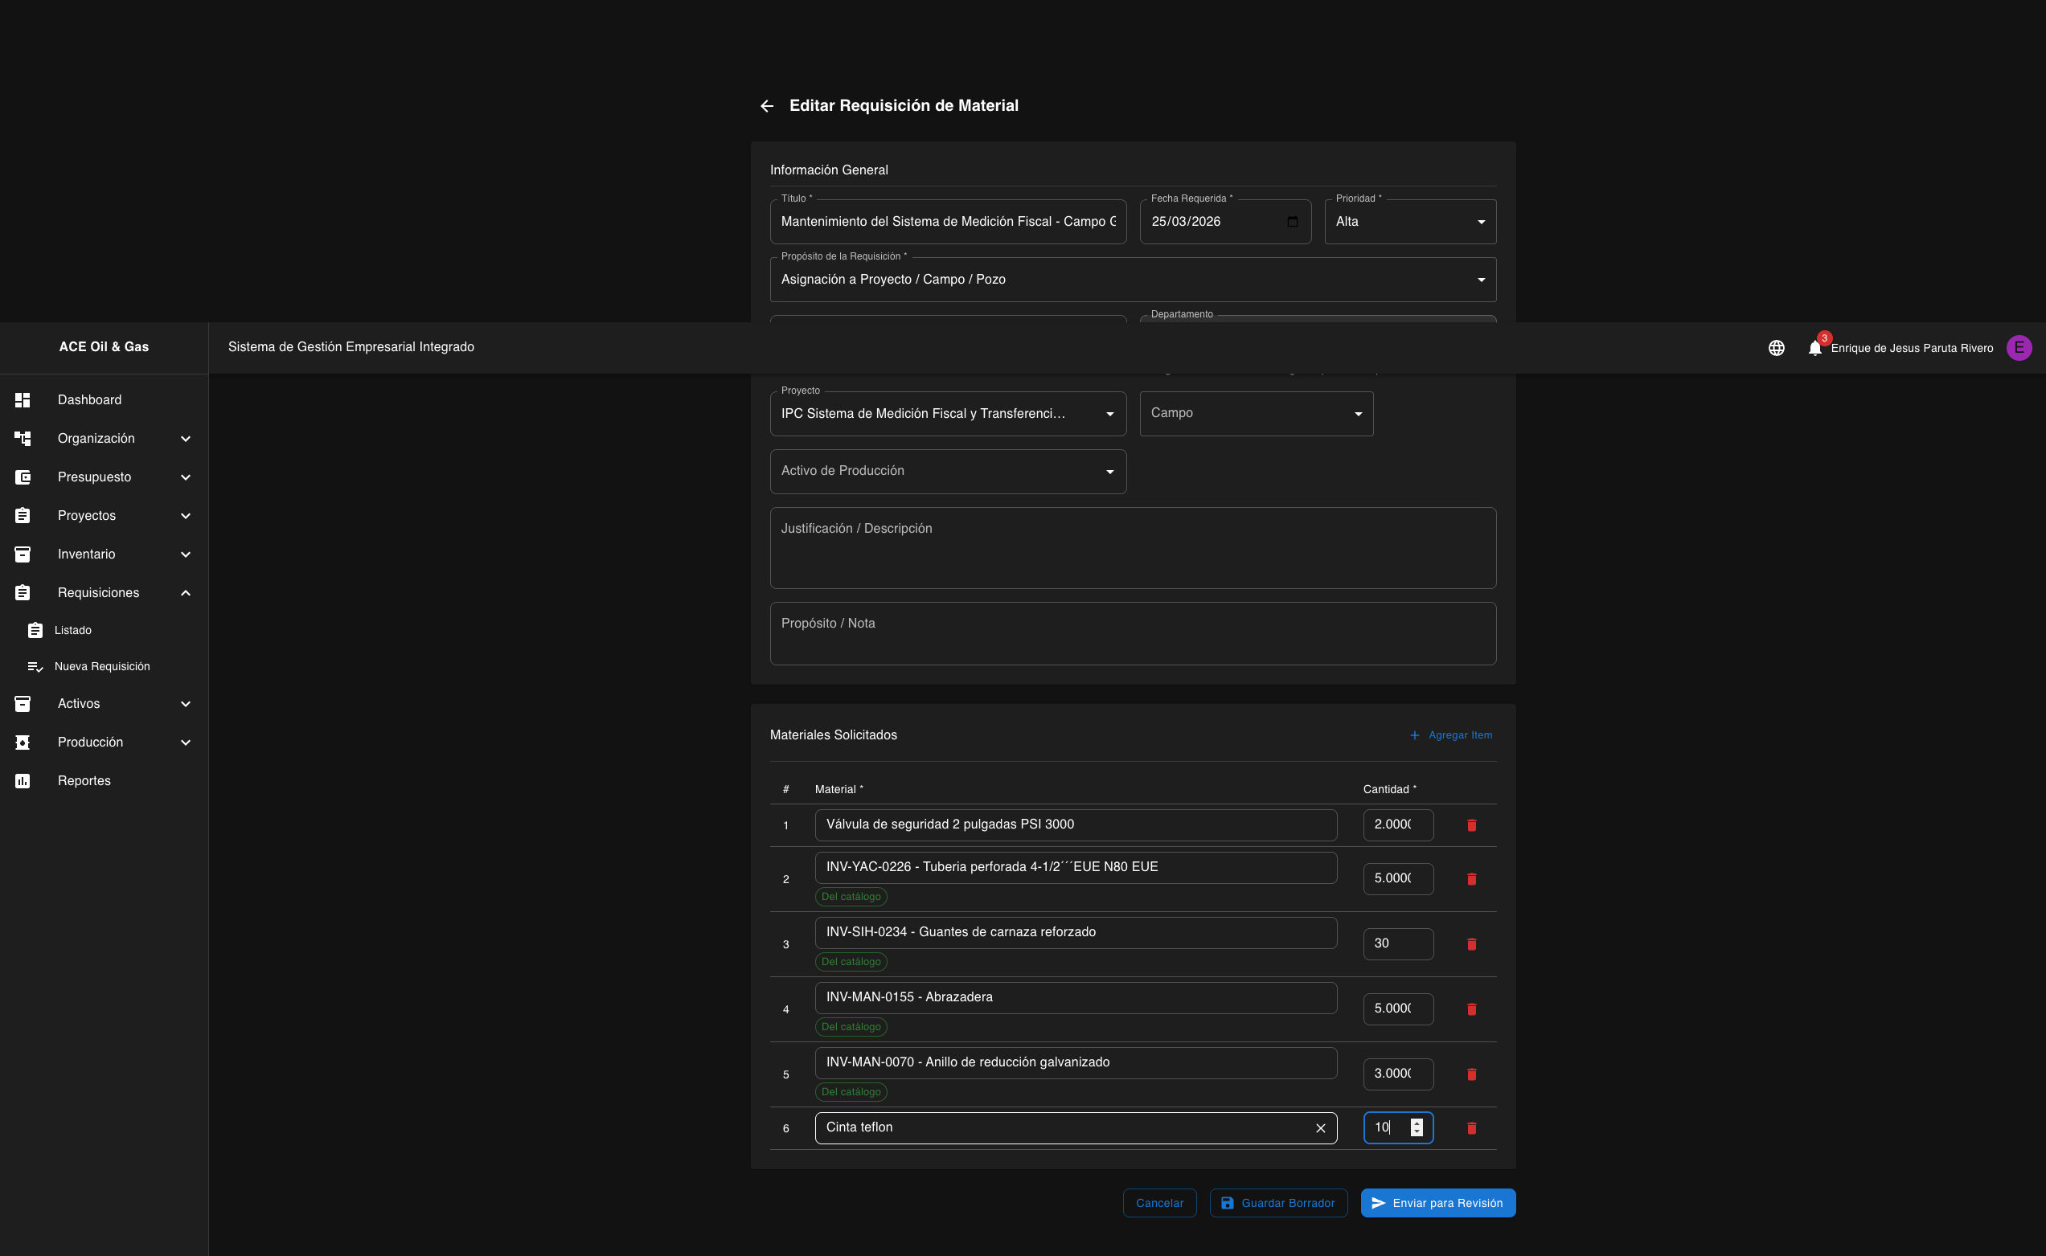The image size is (2046, 1256).
Task: Delete the Abrazadera material row
Action: 1471,1009
